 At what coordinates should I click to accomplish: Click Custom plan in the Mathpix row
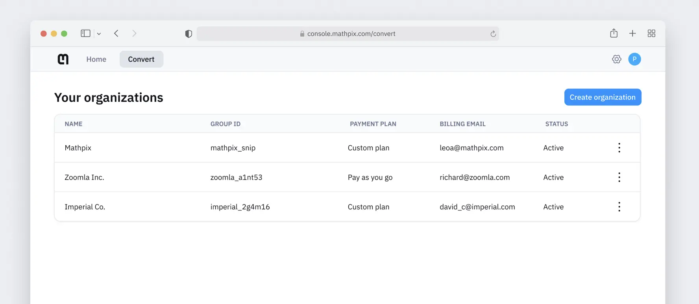[368, 148]
